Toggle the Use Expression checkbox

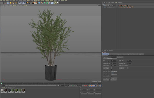tap(128, 67)
